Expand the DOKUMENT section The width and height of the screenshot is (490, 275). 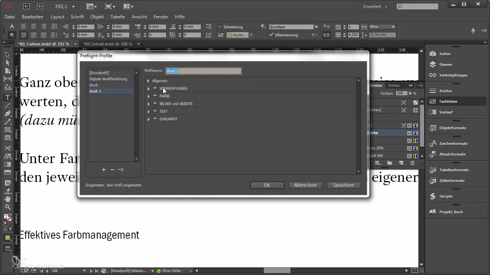(x=149, y=119)
